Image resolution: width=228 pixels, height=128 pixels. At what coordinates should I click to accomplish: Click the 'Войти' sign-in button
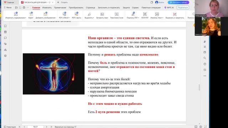(160, 2)
